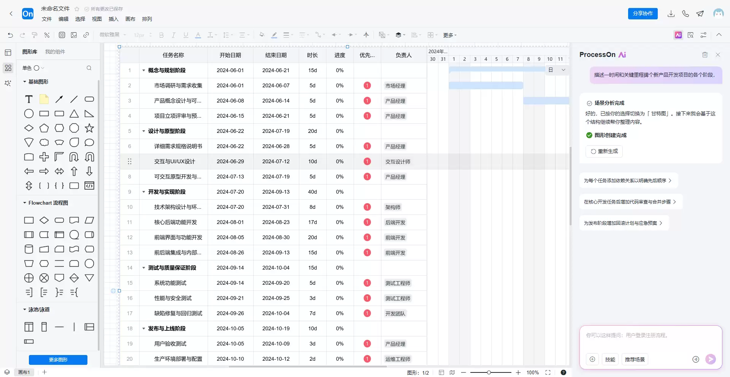Collapse the 概念与规划阶段 task group
This screenshot has height=377, width=730.
point(144,70)
